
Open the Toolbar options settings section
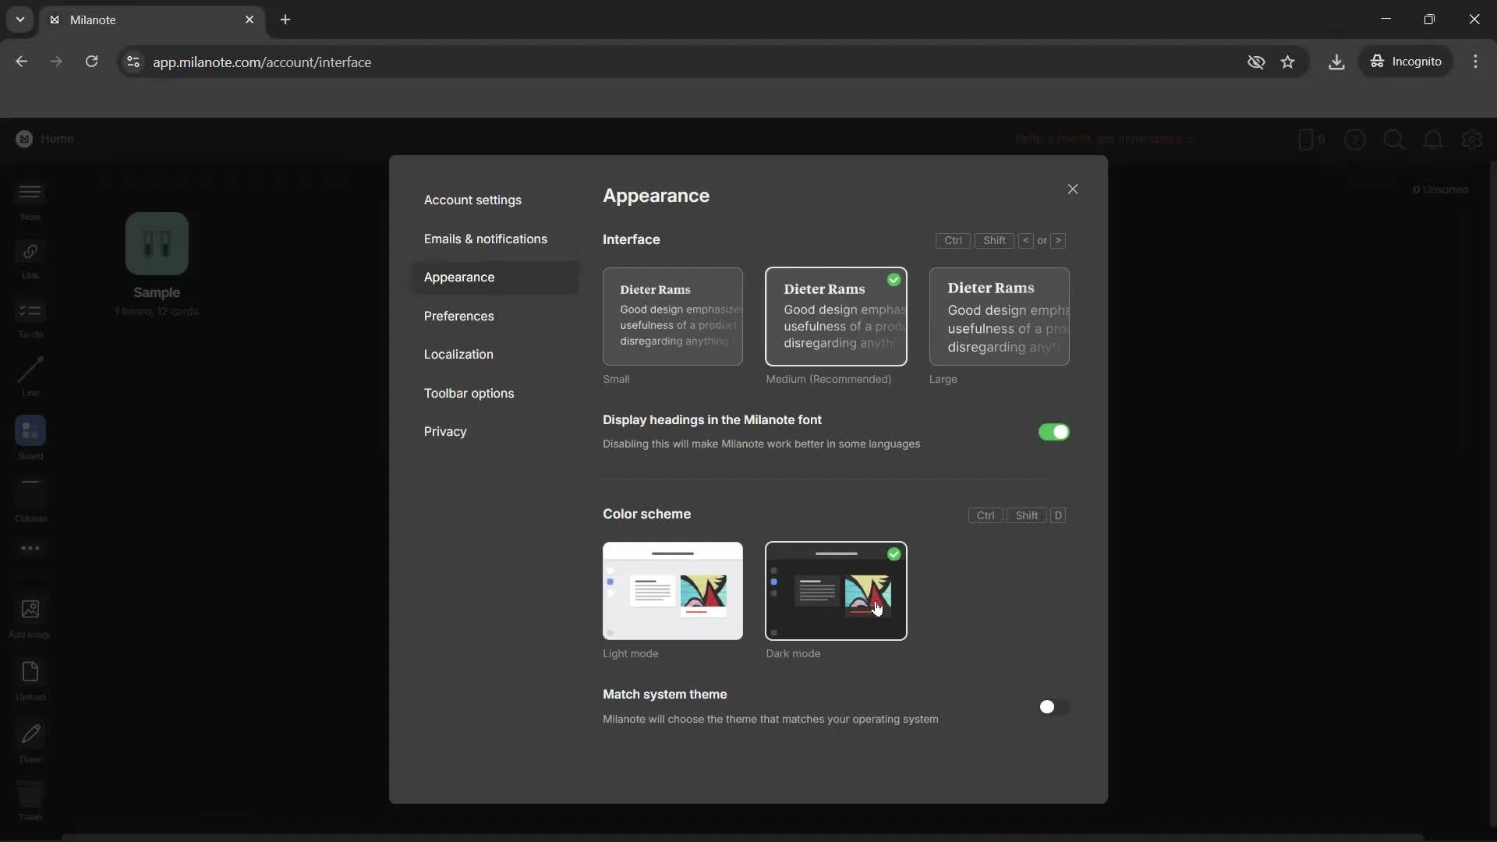469,393
